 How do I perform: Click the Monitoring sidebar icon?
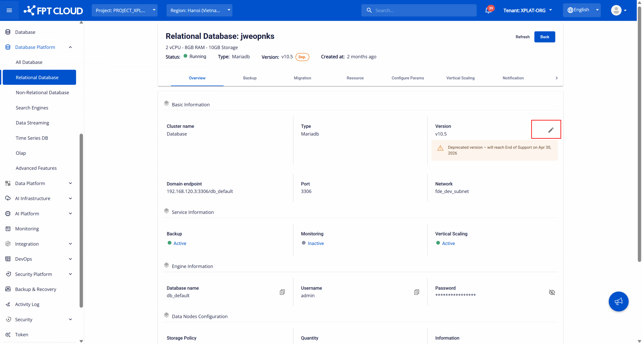8,228
